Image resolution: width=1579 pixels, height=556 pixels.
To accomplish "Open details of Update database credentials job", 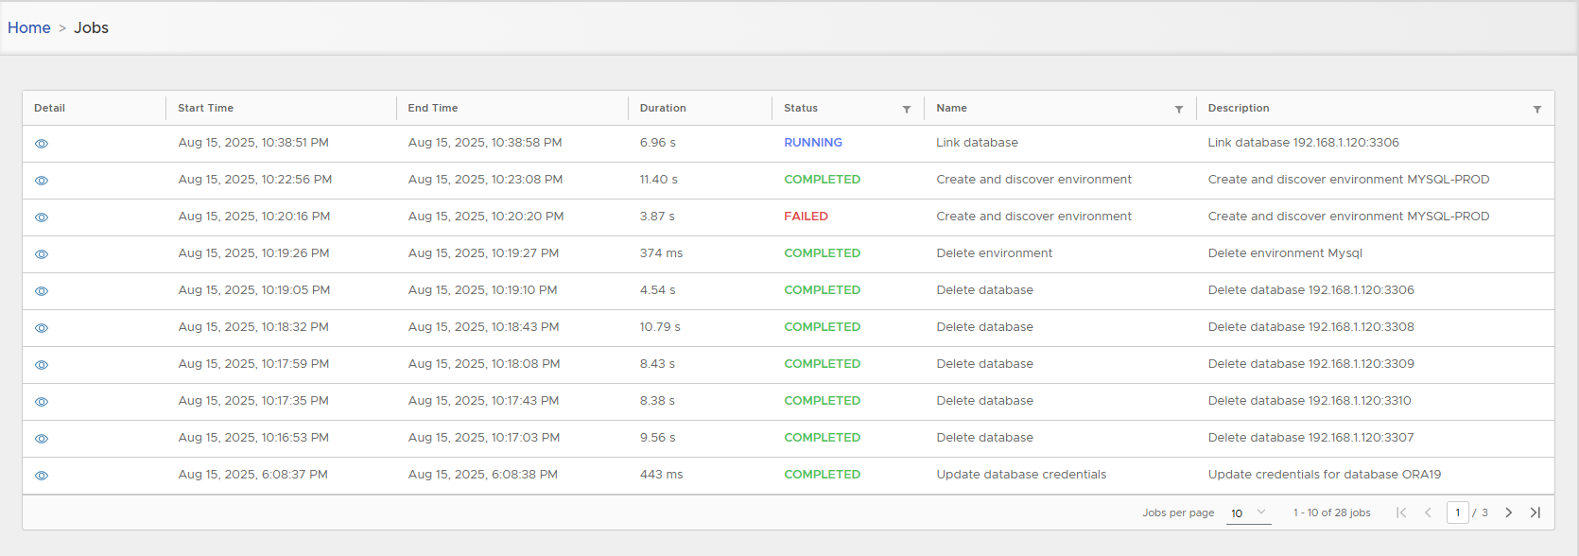I will [42, 476].
